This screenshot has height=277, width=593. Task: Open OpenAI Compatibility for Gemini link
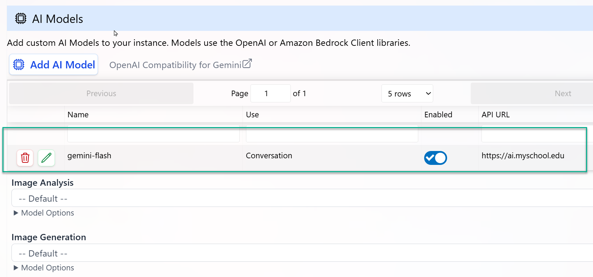[x=175, y=65]
